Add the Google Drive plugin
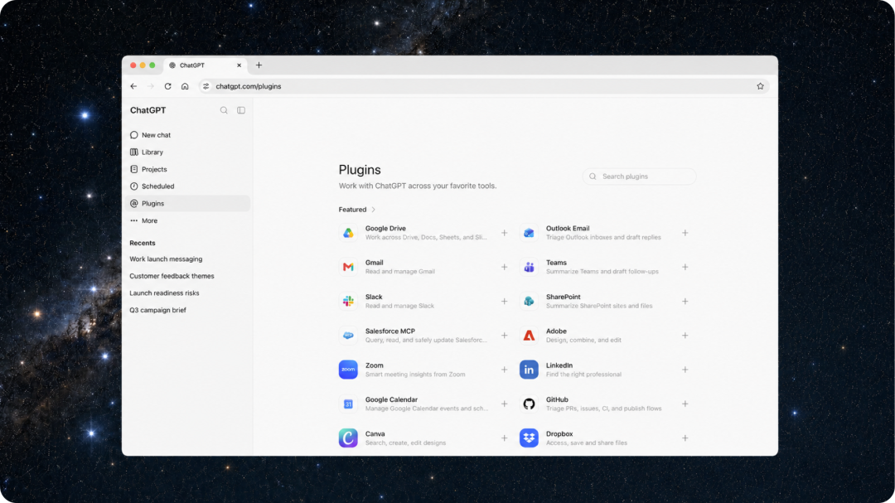 point(504,233)
